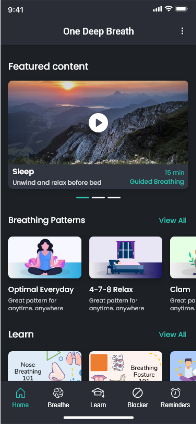Open the three-dot overflow menu

[182, 31]
